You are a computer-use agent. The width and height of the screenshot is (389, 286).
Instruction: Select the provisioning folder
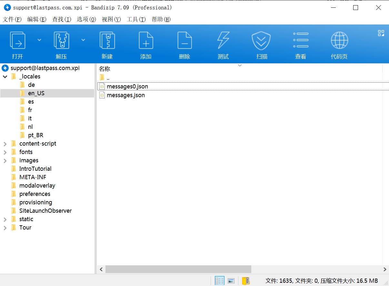(35, 202)
